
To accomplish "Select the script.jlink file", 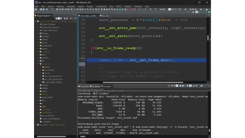I will click(x=46, y=122).
